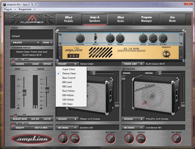195x149 pixels.
Task: Click the right speaker Output knob
Action: pos(141,139)
